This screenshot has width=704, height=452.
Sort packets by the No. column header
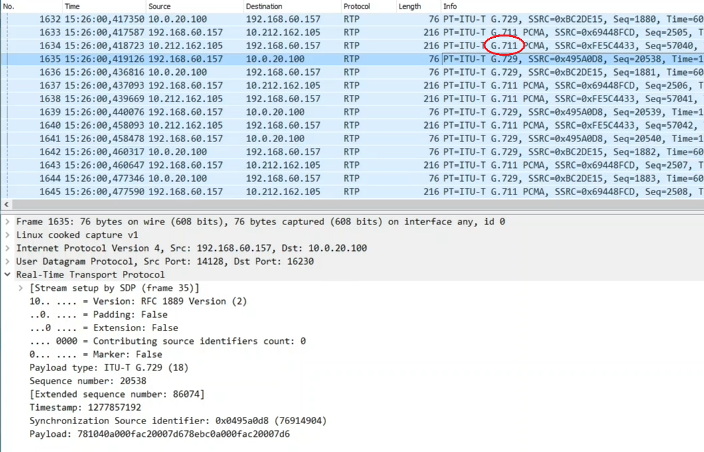pyautogui.click(x=31, y=6)
